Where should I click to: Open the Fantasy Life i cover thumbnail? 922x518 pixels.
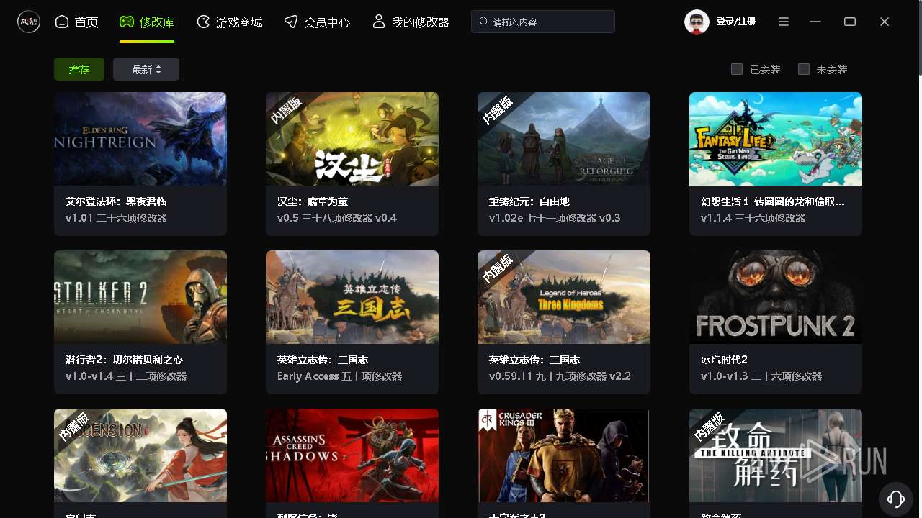pyautogui.click(x=776, y=139)
